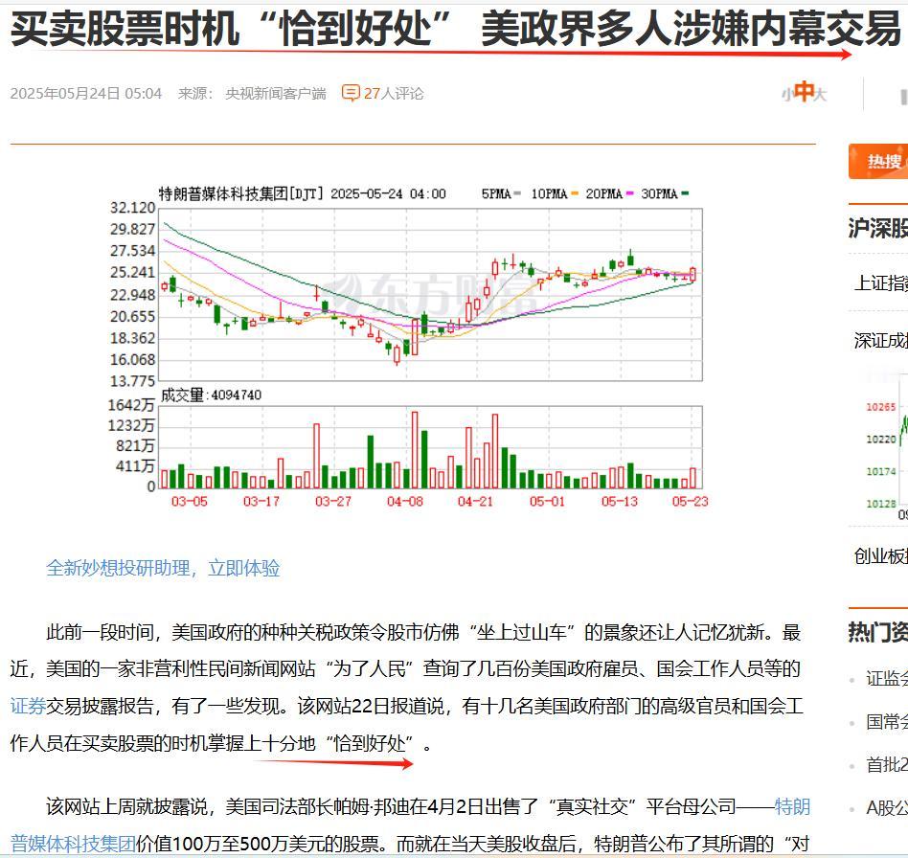Image resolution: width=908 pixels, height=858 pixels.
Task: Click the 5PMA legend label
Action: coord(496,194)
